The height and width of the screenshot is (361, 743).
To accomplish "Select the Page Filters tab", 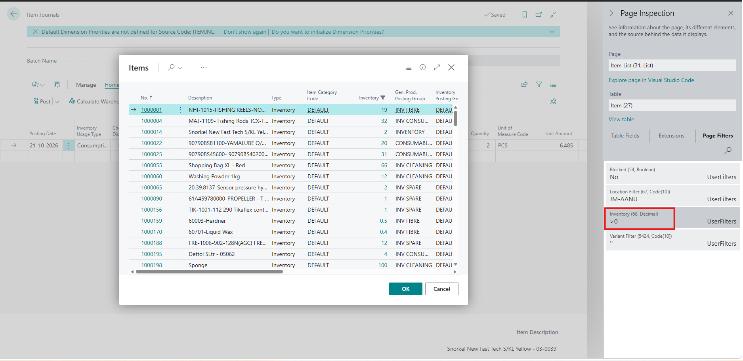I will tap(718, 136).
